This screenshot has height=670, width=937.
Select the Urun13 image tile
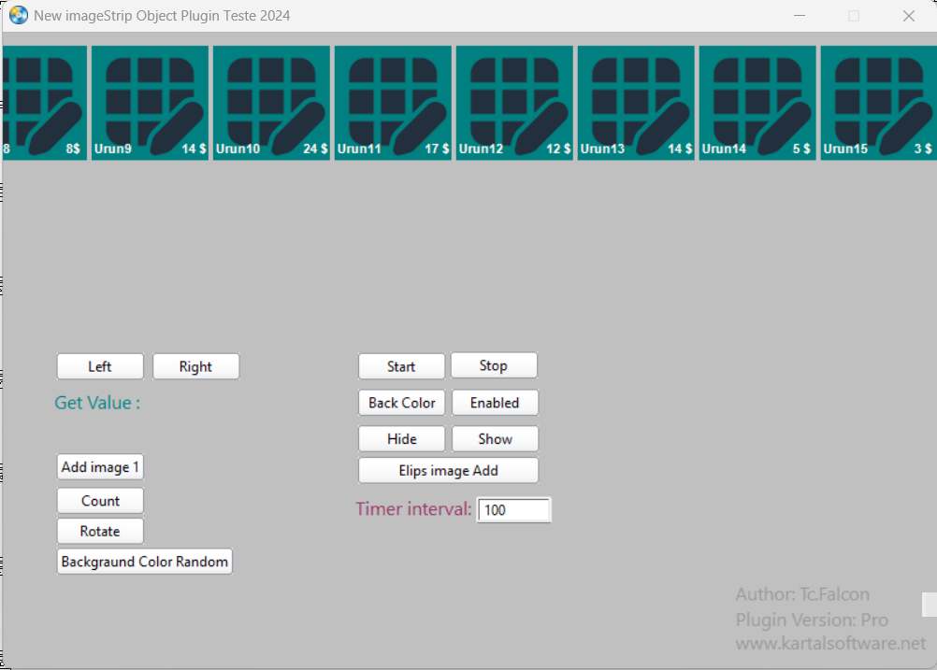coord(636,103)
